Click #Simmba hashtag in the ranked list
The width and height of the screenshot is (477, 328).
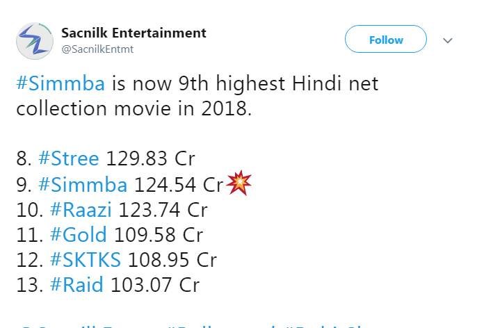(x=83, y=184)
